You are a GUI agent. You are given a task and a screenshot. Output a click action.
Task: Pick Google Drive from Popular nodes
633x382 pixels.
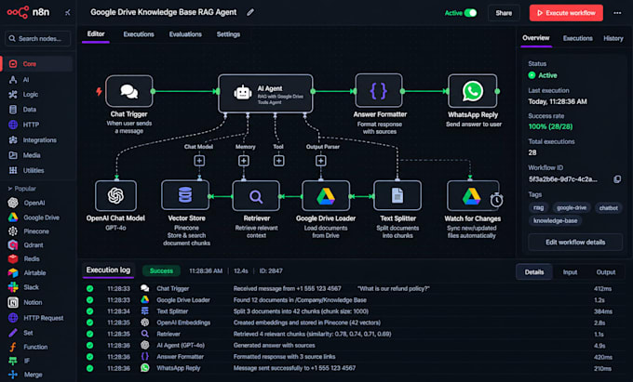pyautogui.click(x=34, y=217)
